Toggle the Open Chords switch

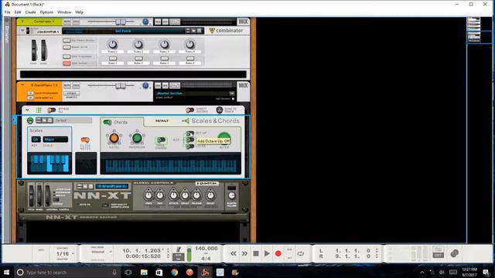161,140
